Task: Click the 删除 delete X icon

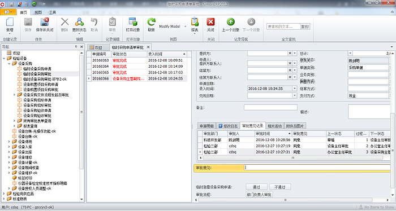Action: 64,22
